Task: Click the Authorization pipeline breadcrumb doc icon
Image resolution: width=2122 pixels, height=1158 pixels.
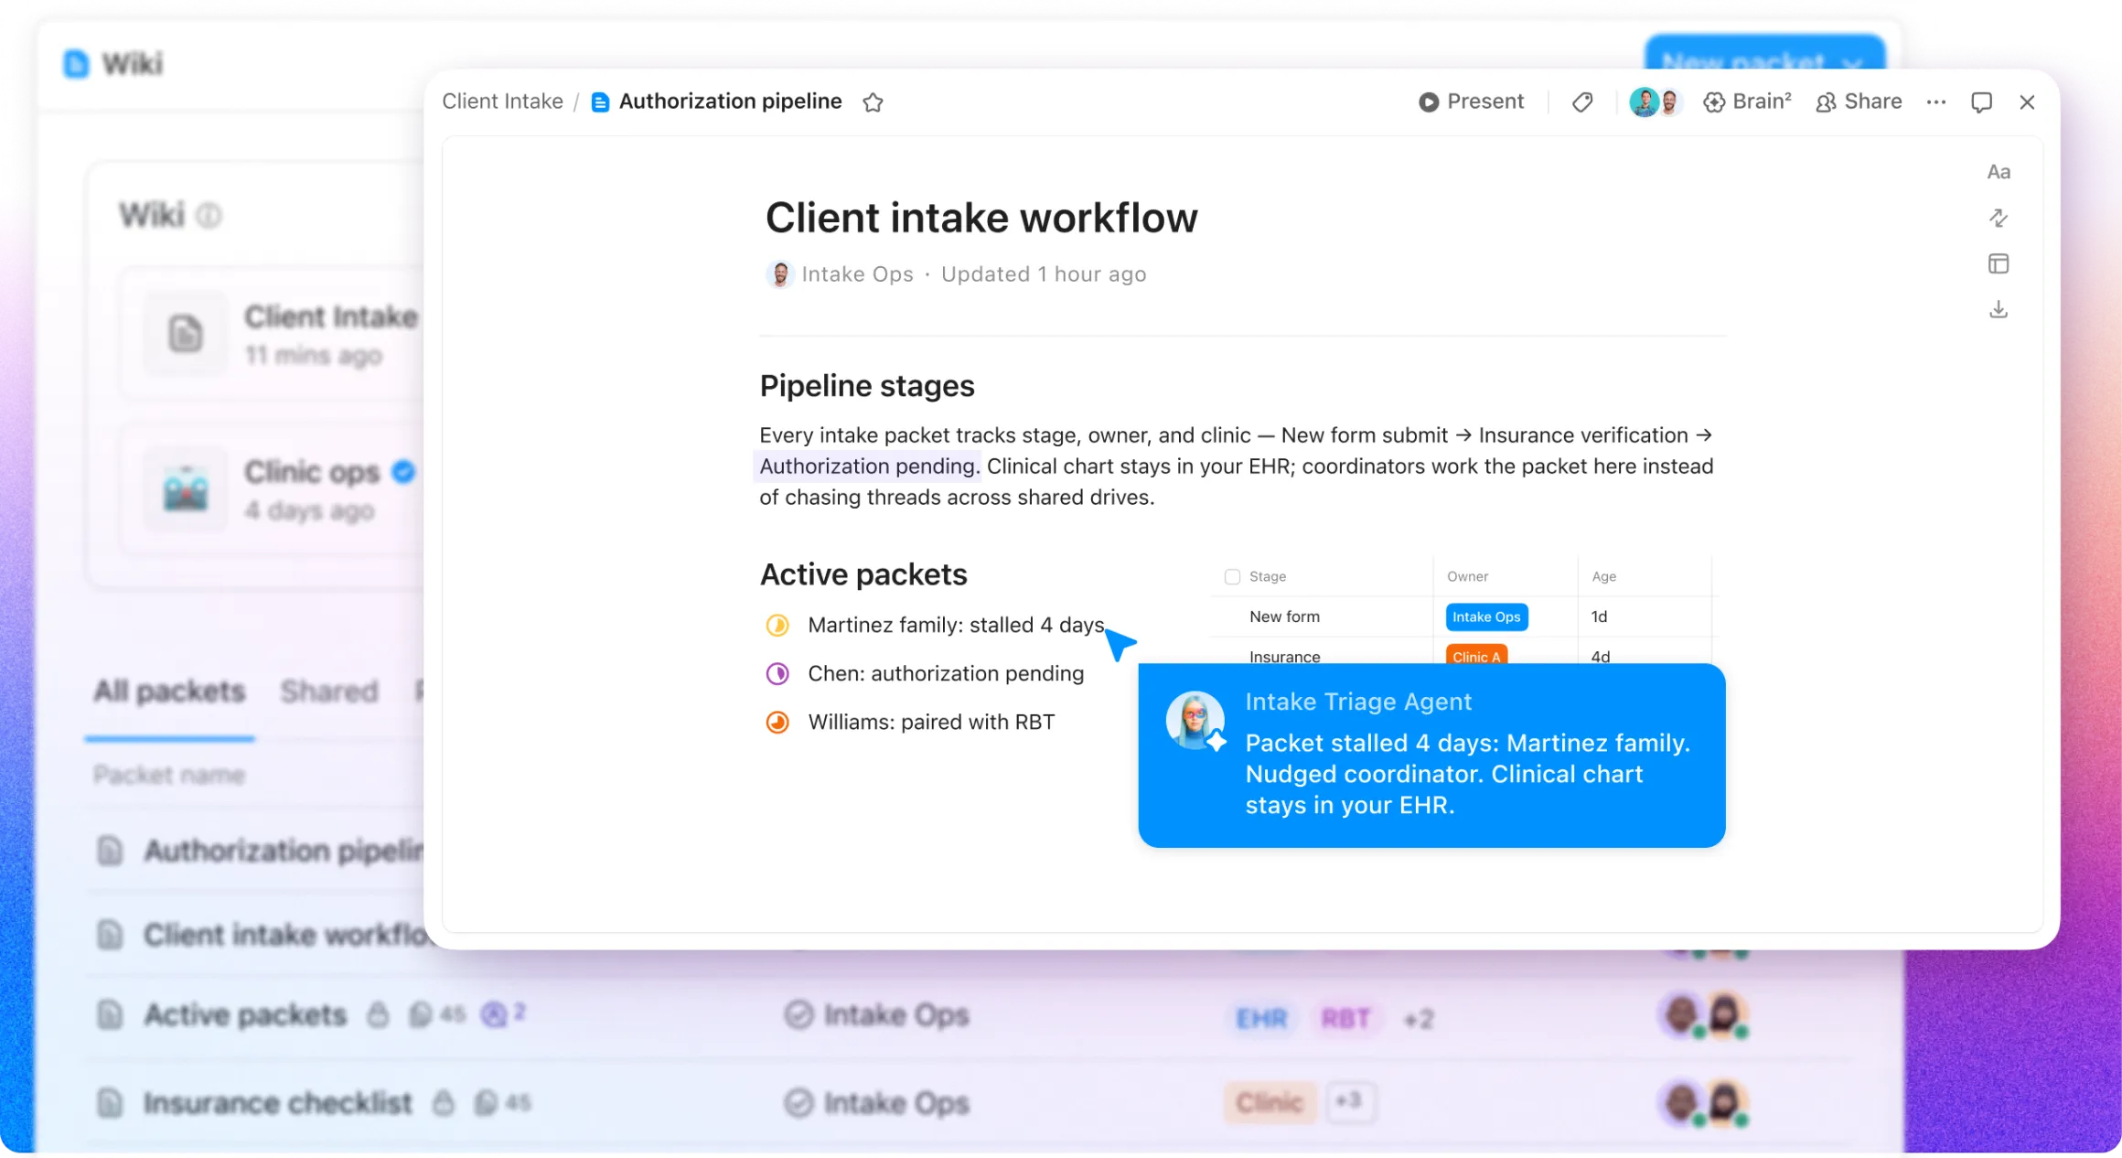Action: click(600, 102)
